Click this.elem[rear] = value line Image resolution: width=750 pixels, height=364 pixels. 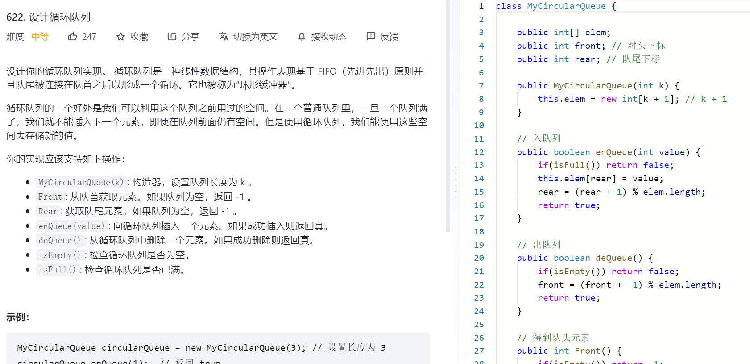pos(601,179)
